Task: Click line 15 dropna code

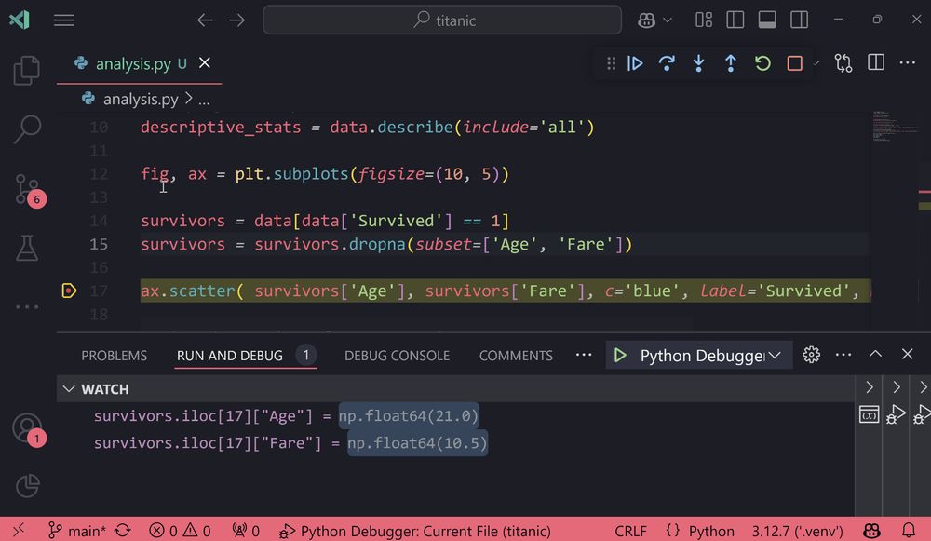Action: [386, 244]
